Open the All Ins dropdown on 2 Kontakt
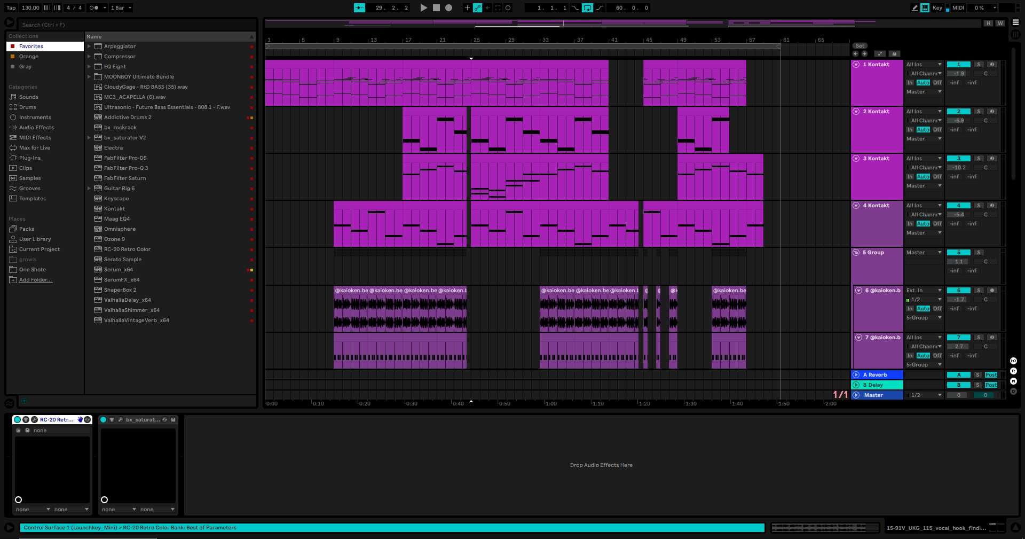The height and width of the screenshot is (539, 1025). coord(924,111)
